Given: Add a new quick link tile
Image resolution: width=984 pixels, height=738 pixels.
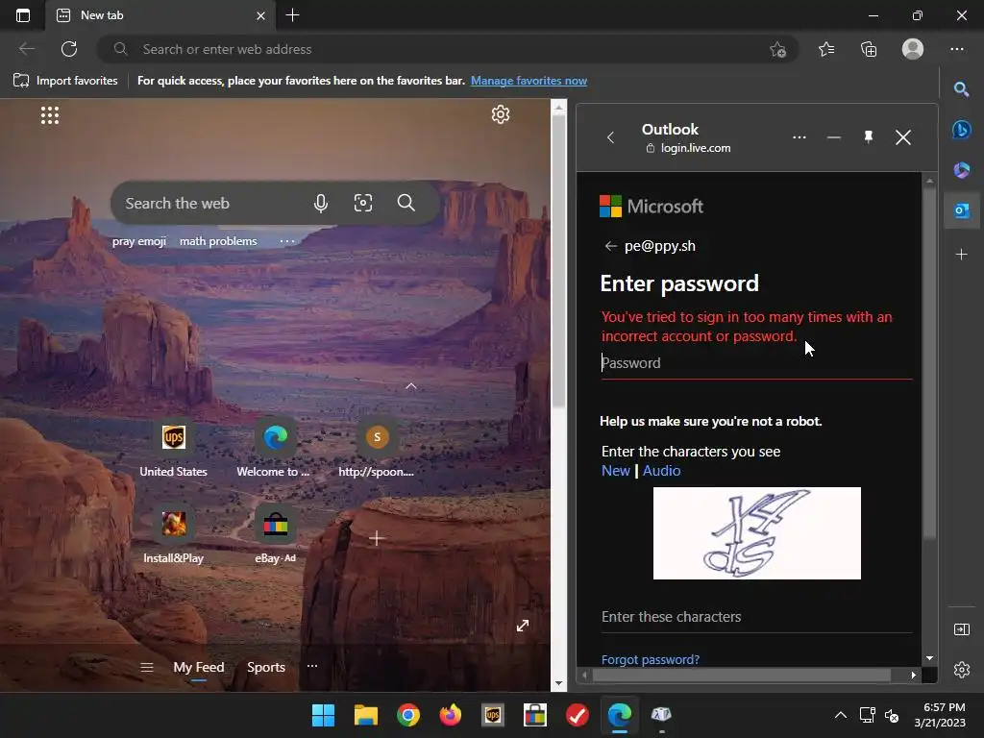Looking at the screenshot, I should (377, 538).
